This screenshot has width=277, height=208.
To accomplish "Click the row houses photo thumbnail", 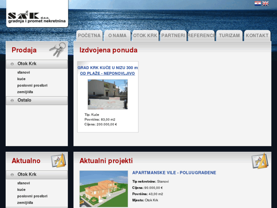I will [x=107, y=94].
